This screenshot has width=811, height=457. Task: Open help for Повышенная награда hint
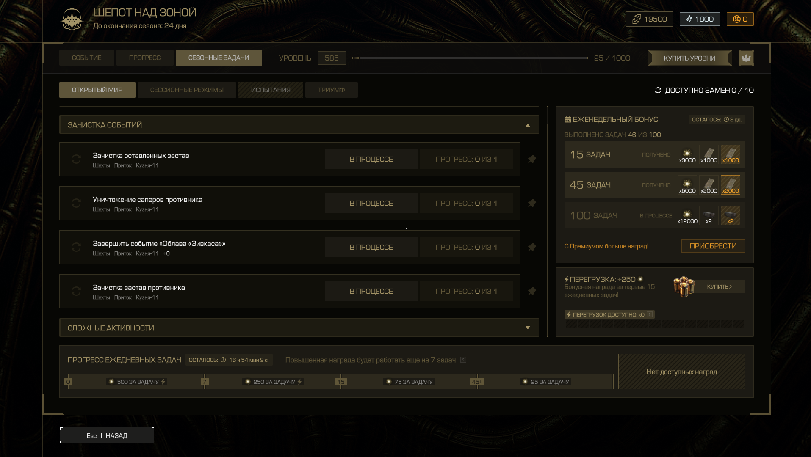[463, 360]
